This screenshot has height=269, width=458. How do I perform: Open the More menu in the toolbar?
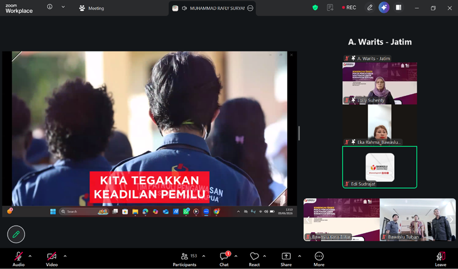tap(319, 259)
